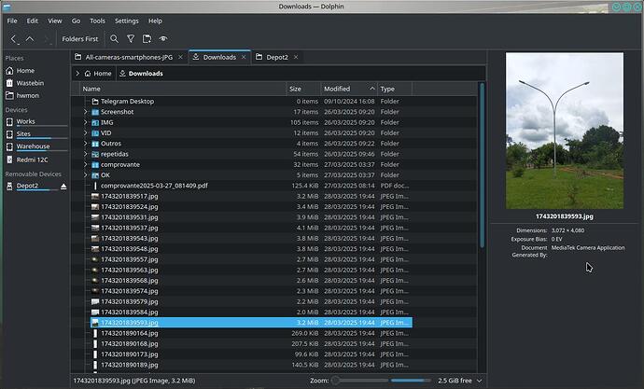The image size is (644, 389).
Task: Toggle the new tab toolbar button
Action: [x=147, y=39]
